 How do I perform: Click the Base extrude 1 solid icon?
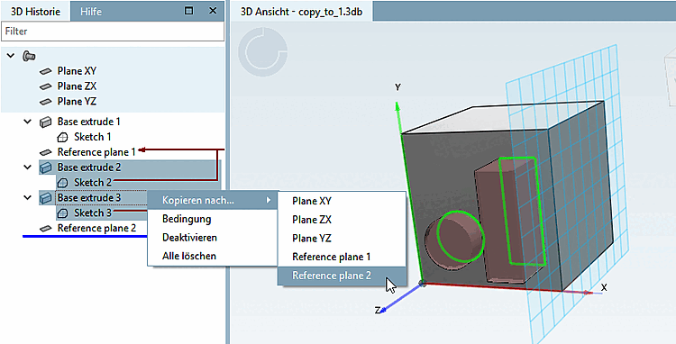(46, 122)
